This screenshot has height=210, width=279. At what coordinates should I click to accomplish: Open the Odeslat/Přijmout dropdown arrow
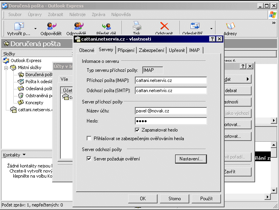211,28
